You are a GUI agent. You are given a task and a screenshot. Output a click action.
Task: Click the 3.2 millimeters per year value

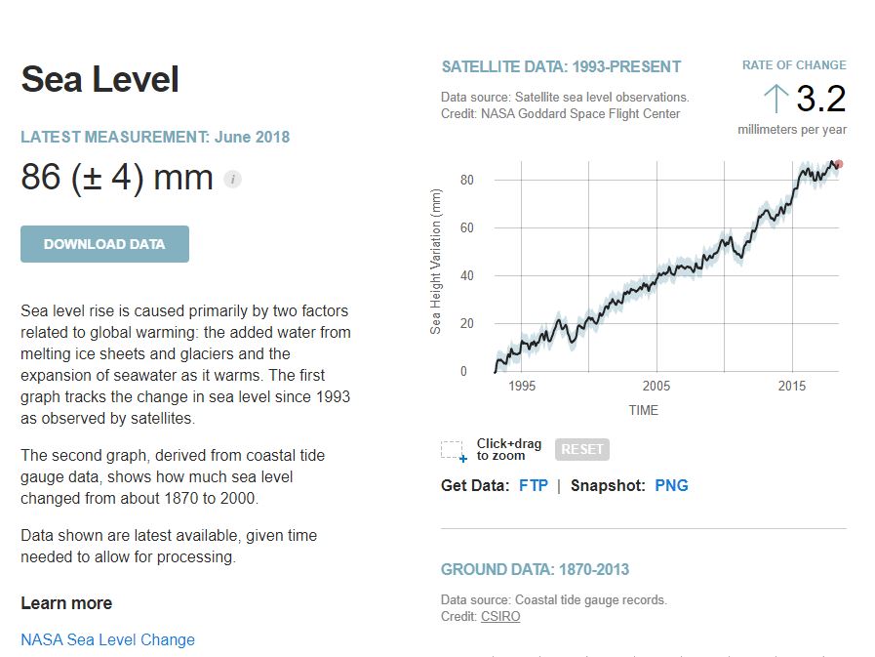point(820,99)
